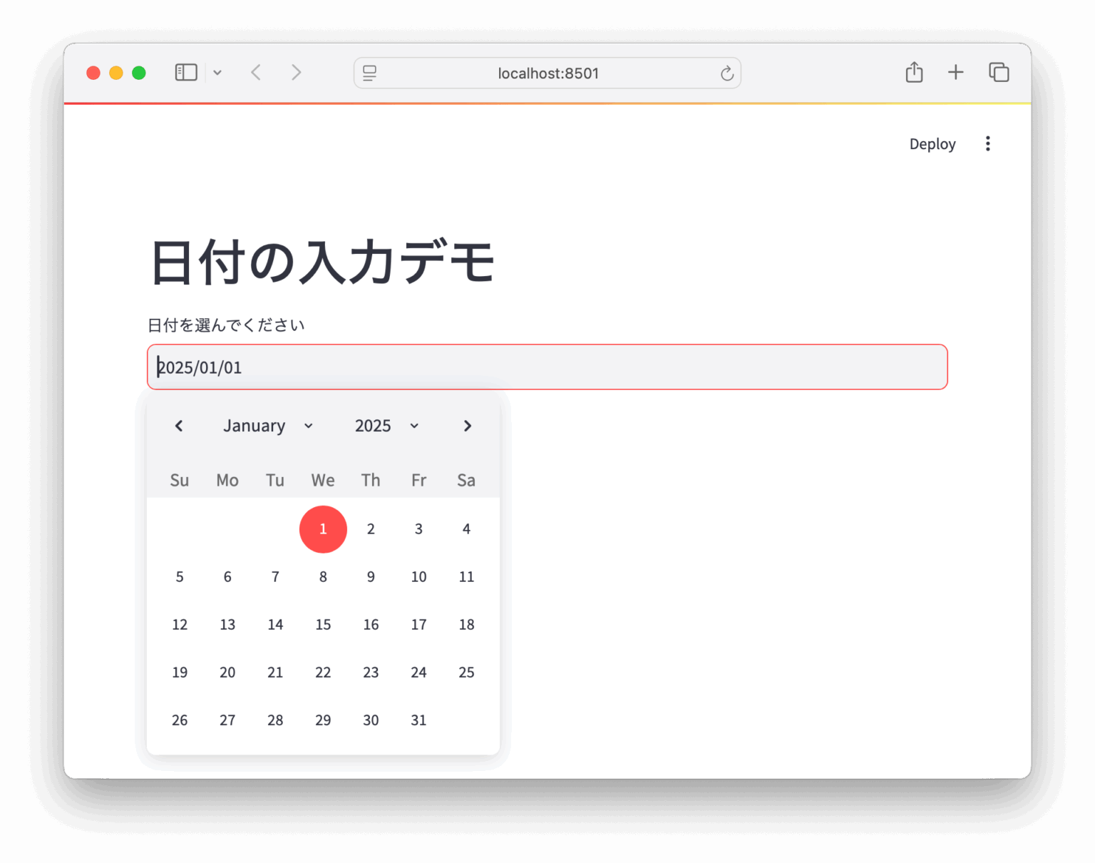Open the Share menu in Safari toolbar
Screen dimensions: 1095x863
pos(915,72)
